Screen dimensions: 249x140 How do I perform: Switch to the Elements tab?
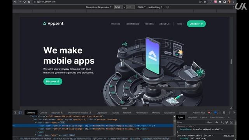(31, 112)
